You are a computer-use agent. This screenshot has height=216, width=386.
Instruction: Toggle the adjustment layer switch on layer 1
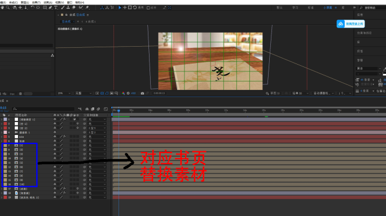coord(74,119)
